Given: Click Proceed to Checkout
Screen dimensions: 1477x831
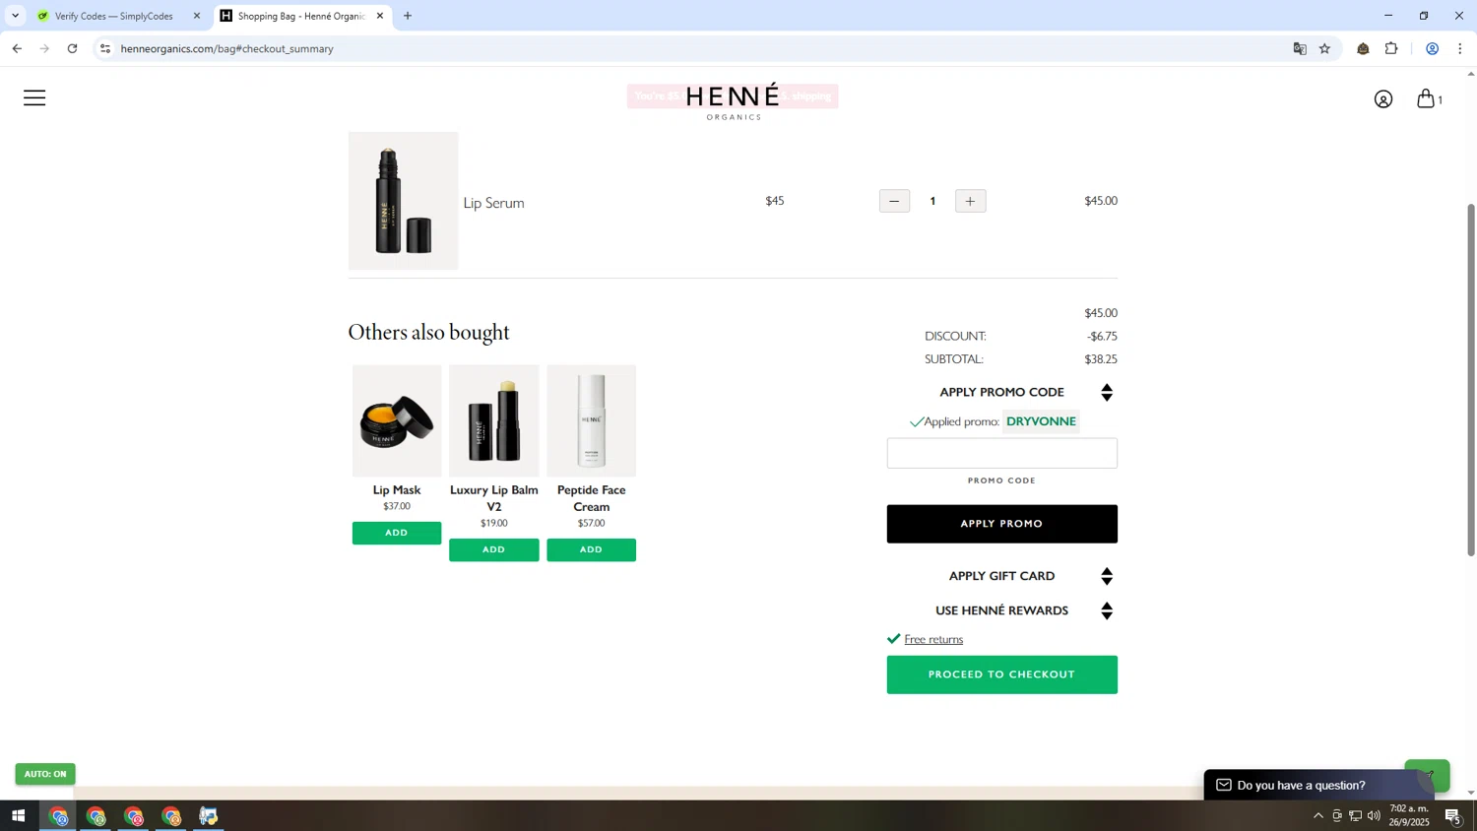Looking at the screenshot, I should (1001, 674).
